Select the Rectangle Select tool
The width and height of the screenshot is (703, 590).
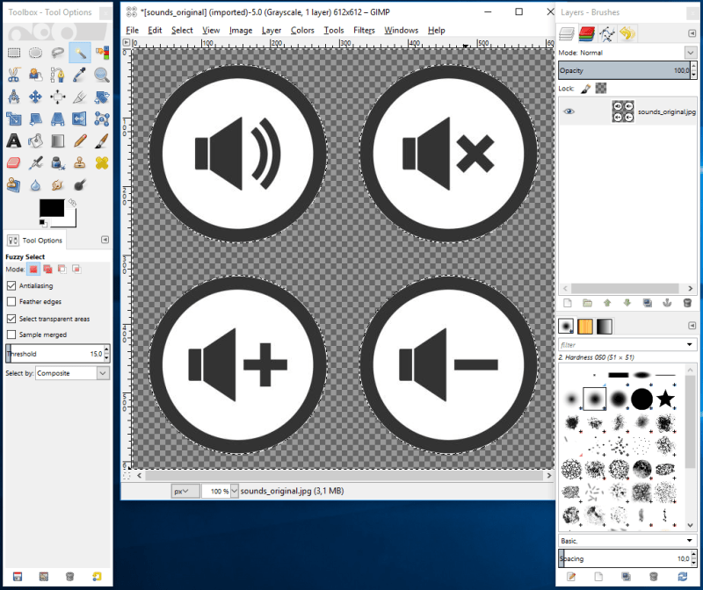(x=14, y=53)
